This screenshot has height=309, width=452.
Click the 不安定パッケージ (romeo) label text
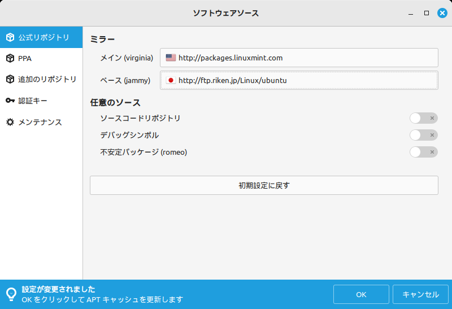[x=144, y=152]
